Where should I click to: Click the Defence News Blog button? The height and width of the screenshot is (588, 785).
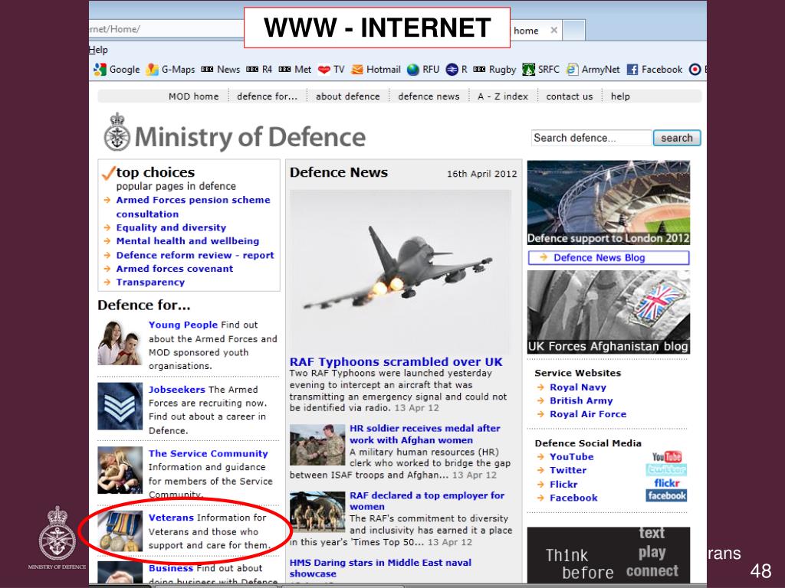(x=608, y=257)
